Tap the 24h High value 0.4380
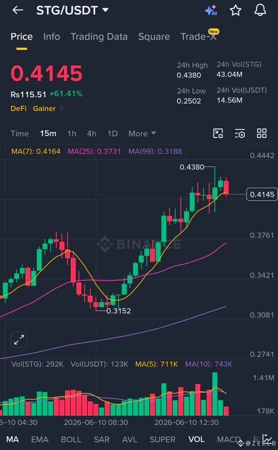This screenshot has width=278, height=450. point(189,75)
